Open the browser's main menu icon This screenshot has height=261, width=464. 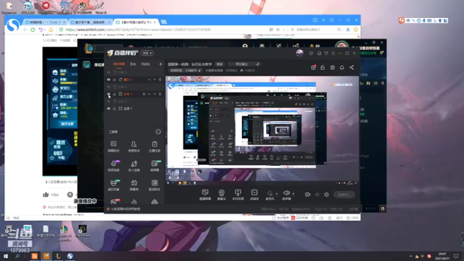(324, 20)
